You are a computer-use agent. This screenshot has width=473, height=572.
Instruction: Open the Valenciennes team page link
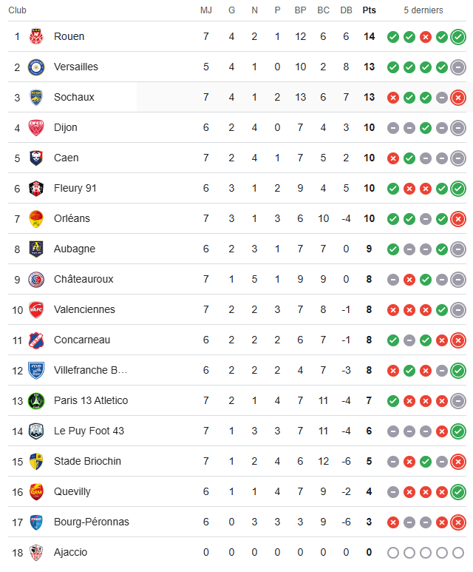(x=84, y=309)
